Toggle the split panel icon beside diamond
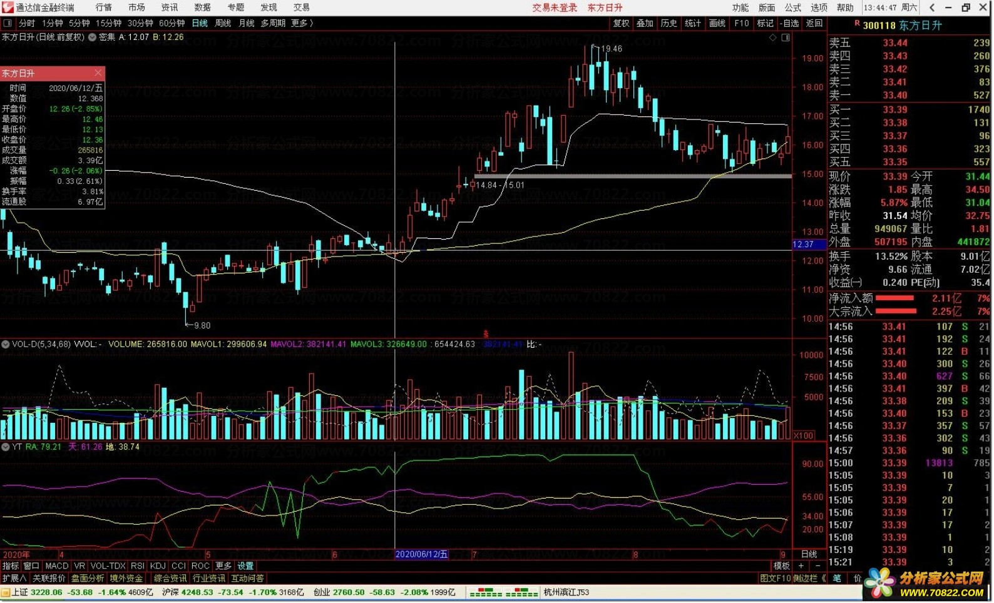 (786, 38)
